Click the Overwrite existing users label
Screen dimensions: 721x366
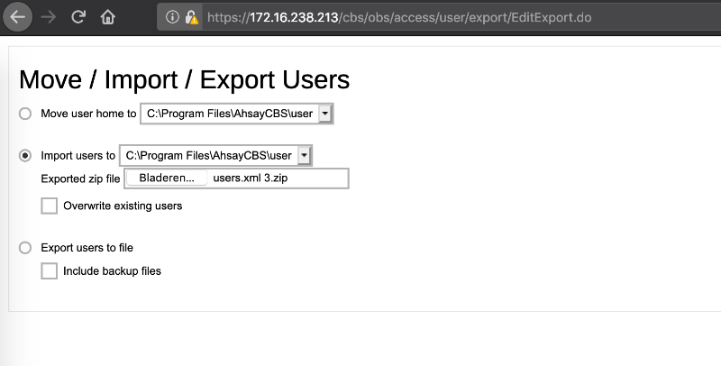click(123, 206)
